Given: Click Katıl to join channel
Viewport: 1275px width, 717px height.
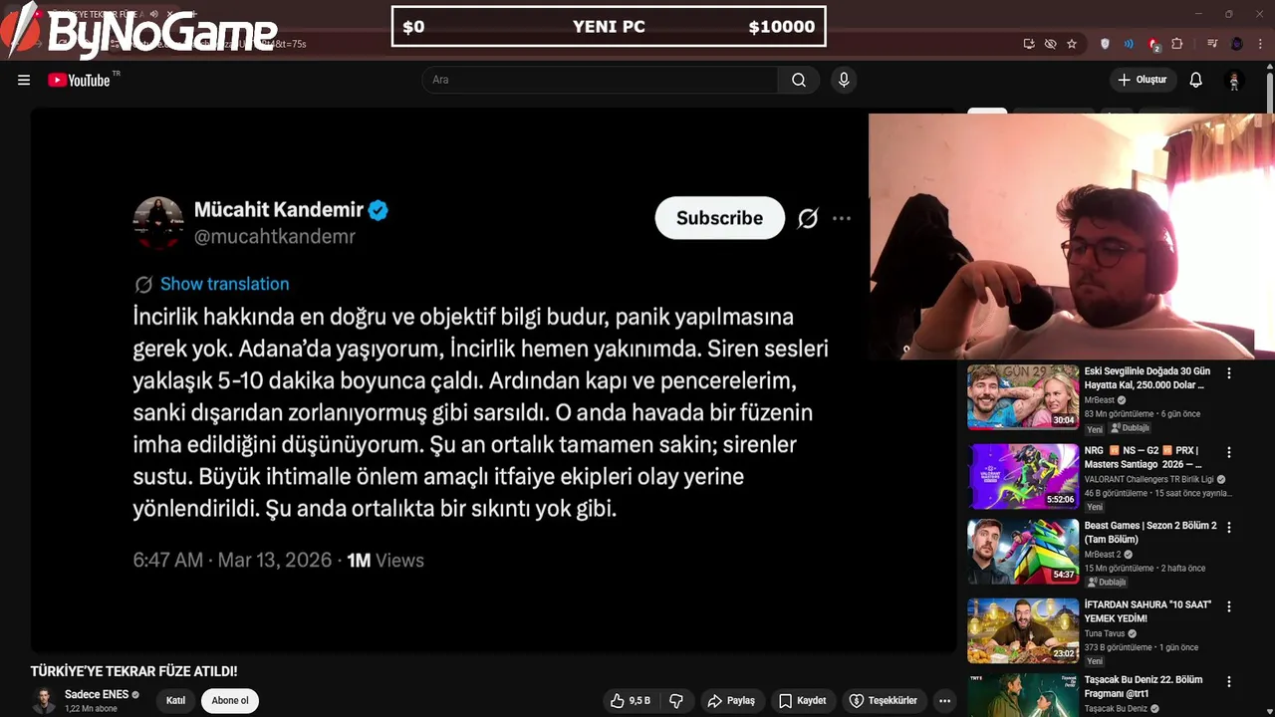Looking at the screenshot, I should (x=175, y=700).
